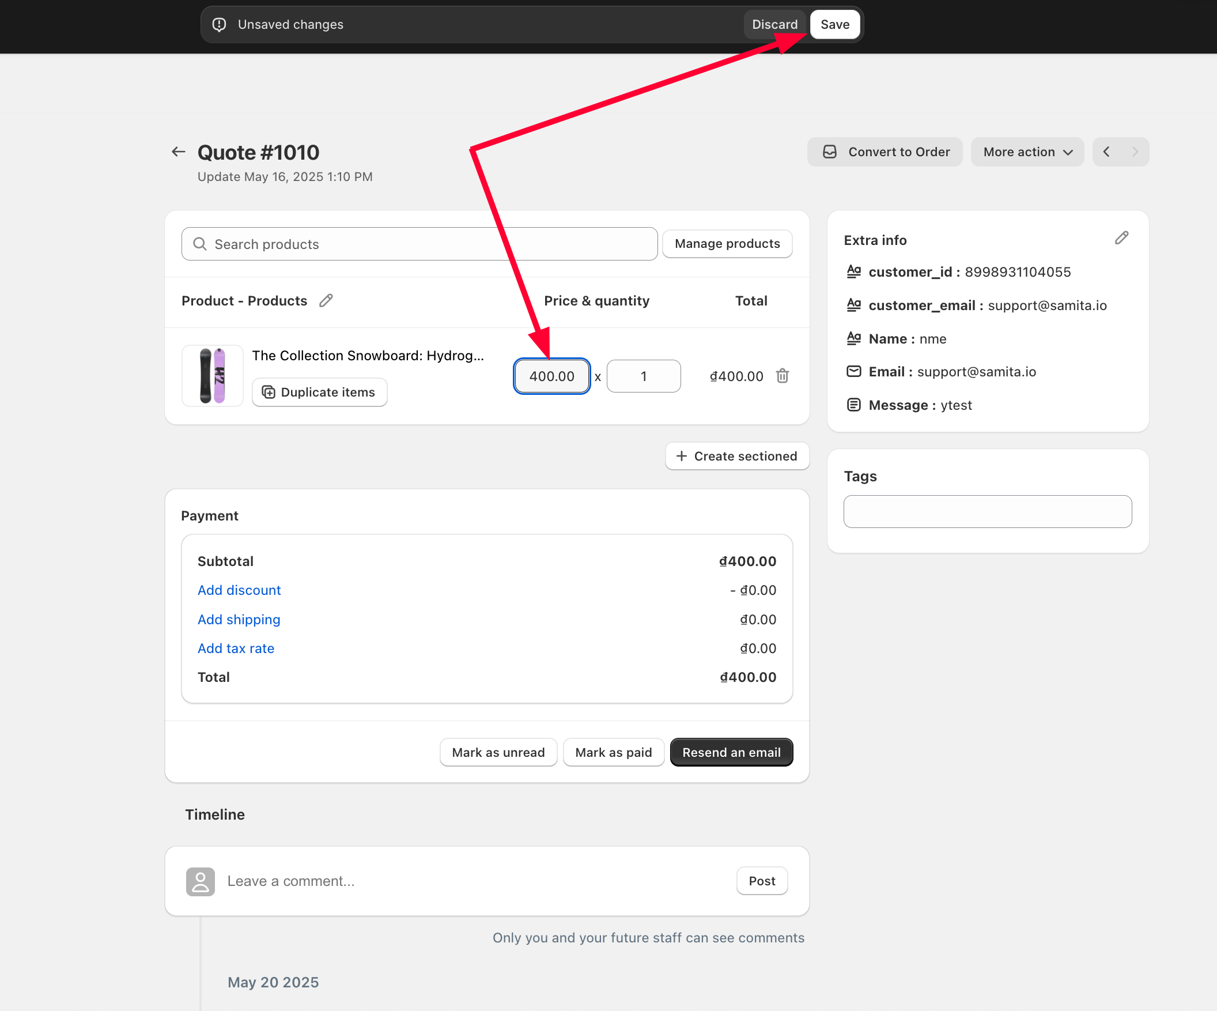
Task: Click the snowboard product thumbnail
Action: click(x=212, y=376)
